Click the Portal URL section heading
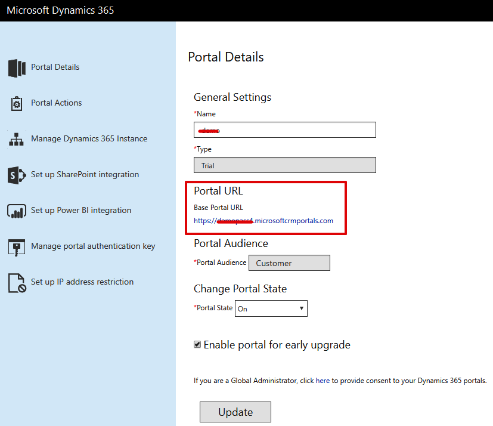 [218, 191]
